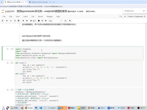Open the cell type dropdown
The height and width of the screenshot is (110, 147).
[x=55, y=21]
